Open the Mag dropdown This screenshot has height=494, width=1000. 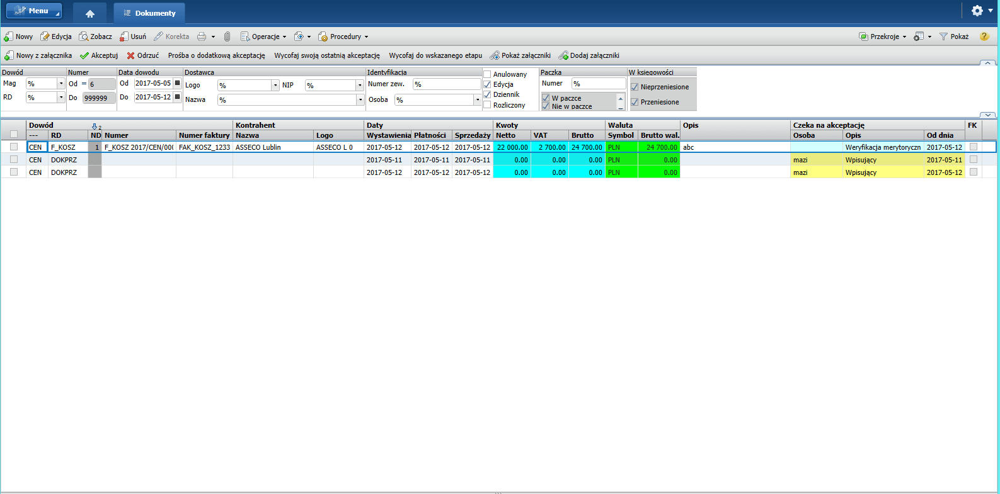click(61, 84)
